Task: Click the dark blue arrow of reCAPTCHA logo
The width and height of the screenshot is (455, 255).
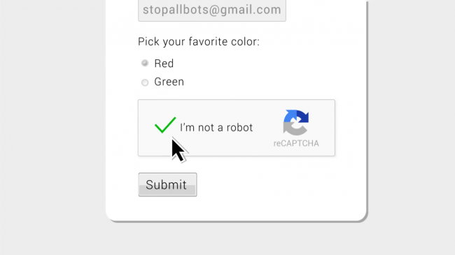Action: [302, 116]
